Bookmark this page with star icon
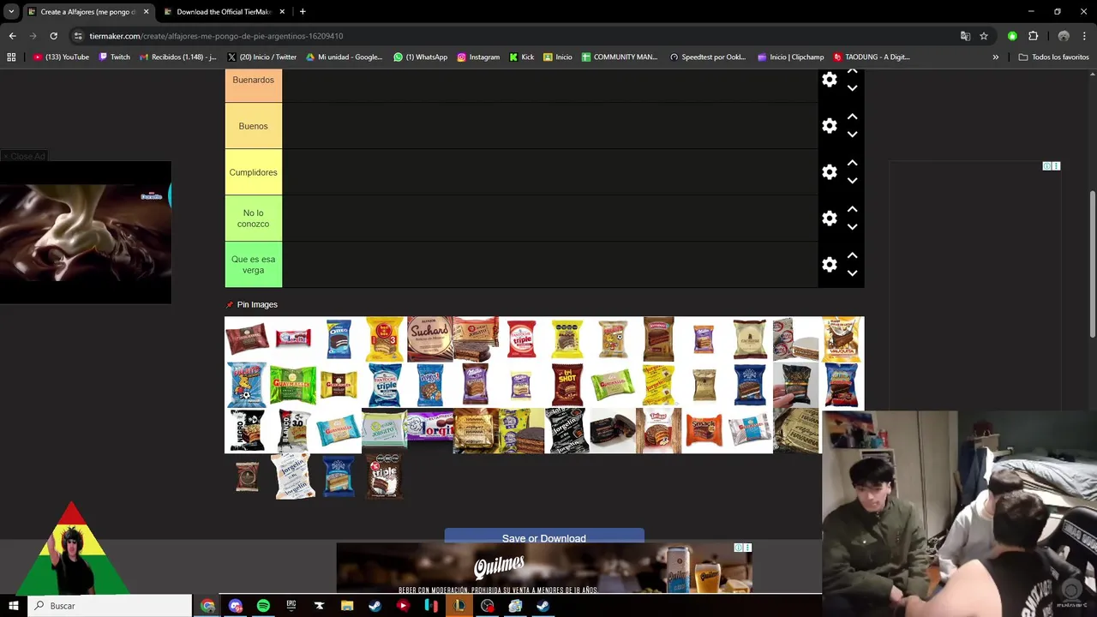The image size is (1097, 617). click(x=984, y=36)
